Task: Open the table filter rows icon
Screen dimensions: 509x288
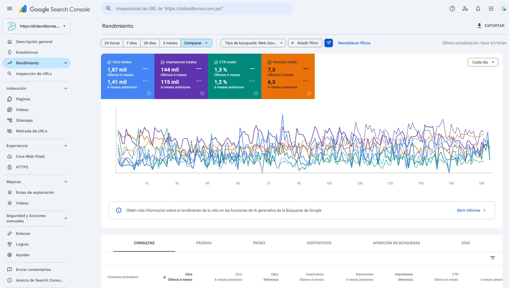Action: [x=493, y=258]
